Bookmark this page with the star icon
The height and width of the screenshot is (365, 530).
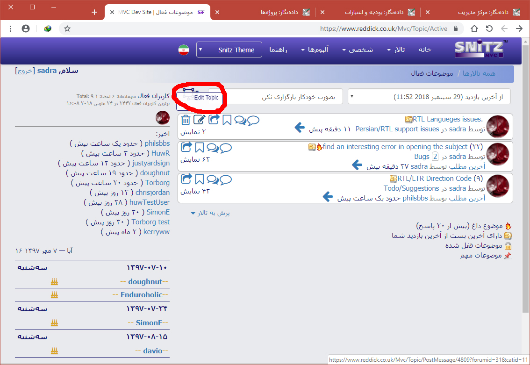(67, 29)
